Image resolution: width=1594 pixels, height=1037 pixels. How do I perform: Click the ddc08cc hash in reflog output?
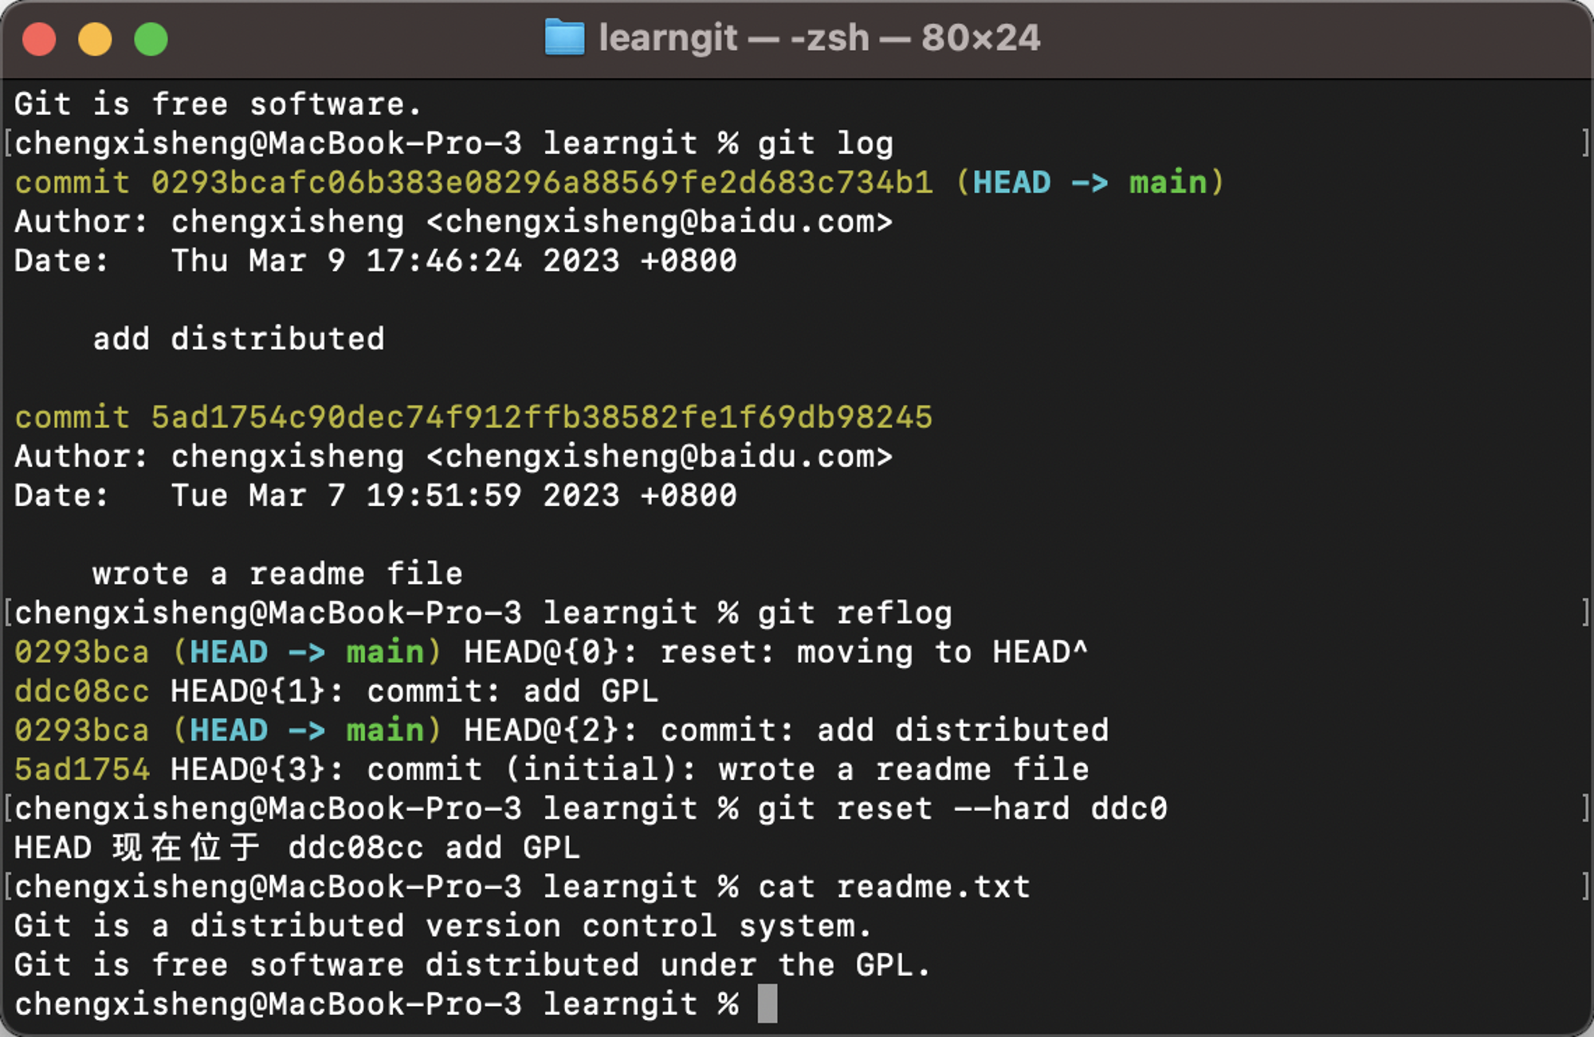coord(82,691)
